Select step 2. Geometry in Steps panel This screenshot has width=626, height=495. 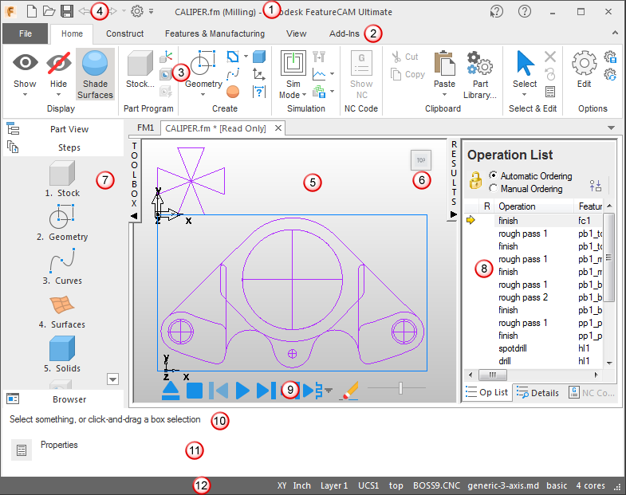[62, 222]
